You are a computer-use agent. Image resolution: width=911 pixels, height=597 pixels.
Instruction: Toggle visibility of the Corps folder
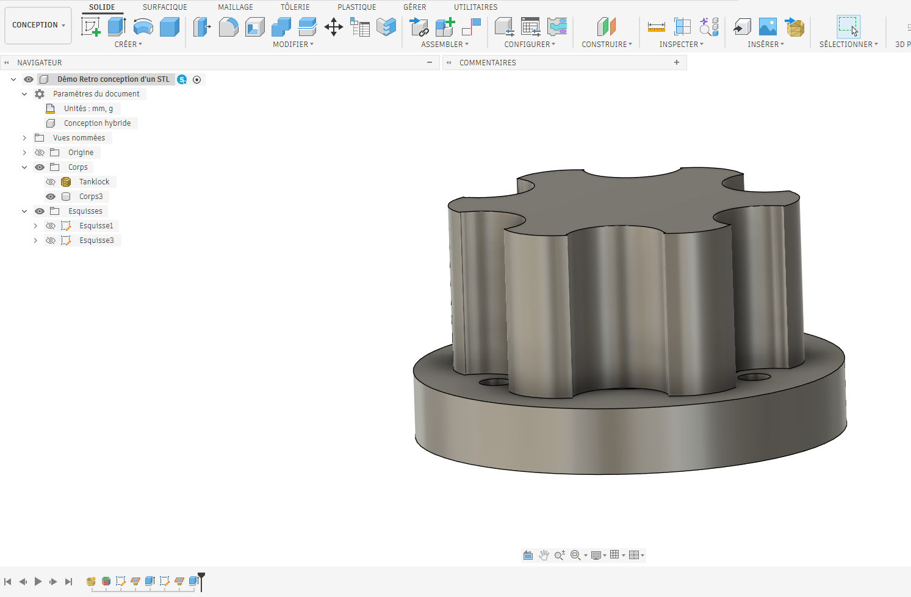(x=40, y=167)
